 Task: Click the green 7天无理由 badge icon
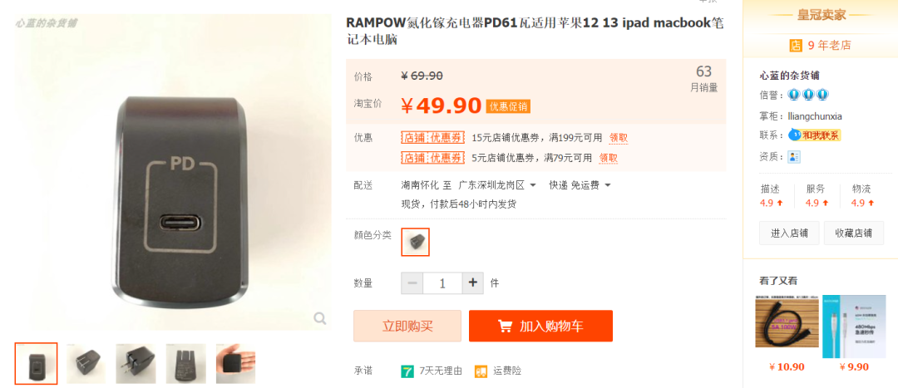pos(407,371)
